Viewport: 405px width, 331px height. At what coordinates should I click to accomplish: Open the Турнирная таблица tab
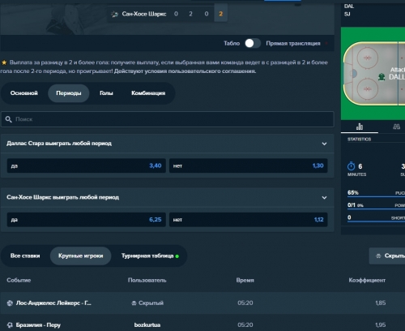[150, 256]
